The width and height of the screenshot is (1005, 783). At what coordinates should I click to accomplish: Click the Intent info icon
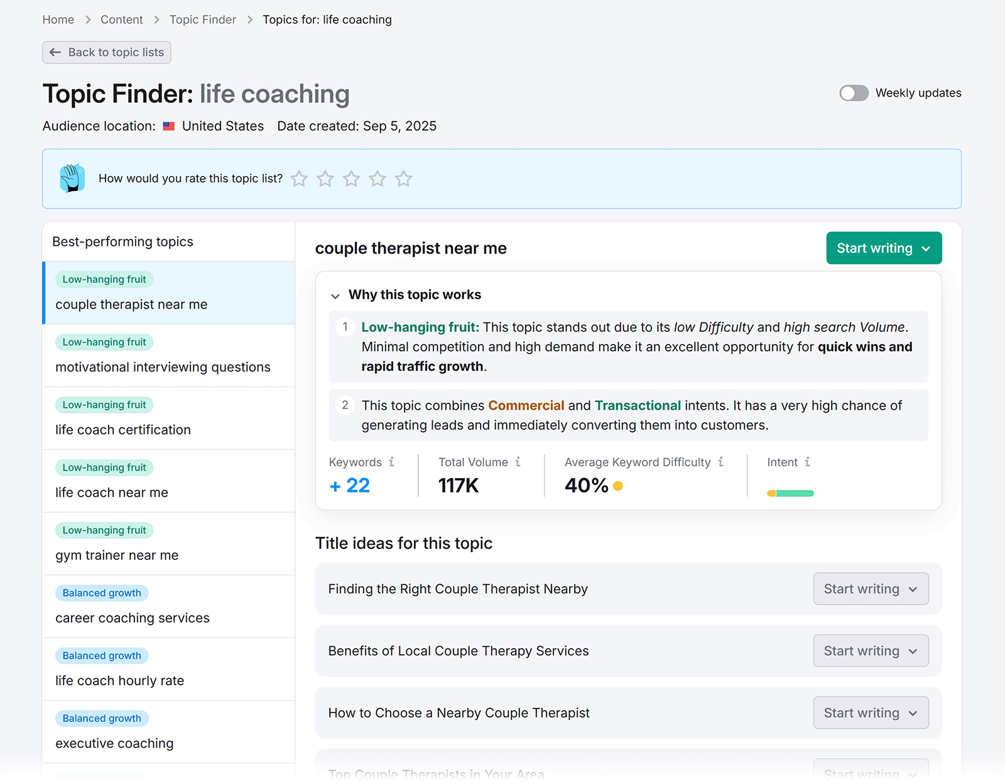pos(808,462)
